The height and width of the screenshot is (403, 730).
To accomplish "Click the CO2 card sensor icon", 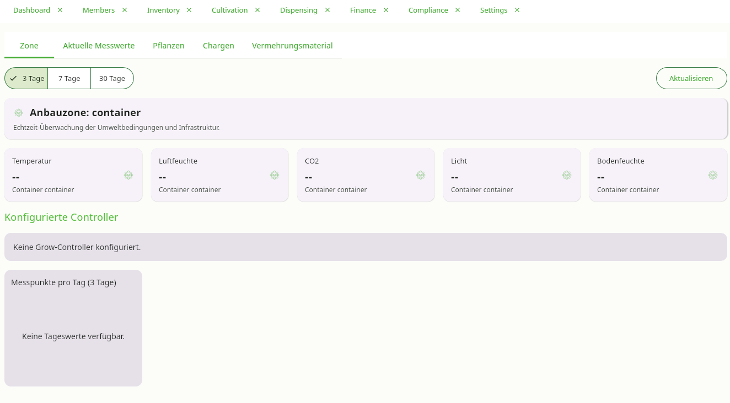I will point(421,175).
